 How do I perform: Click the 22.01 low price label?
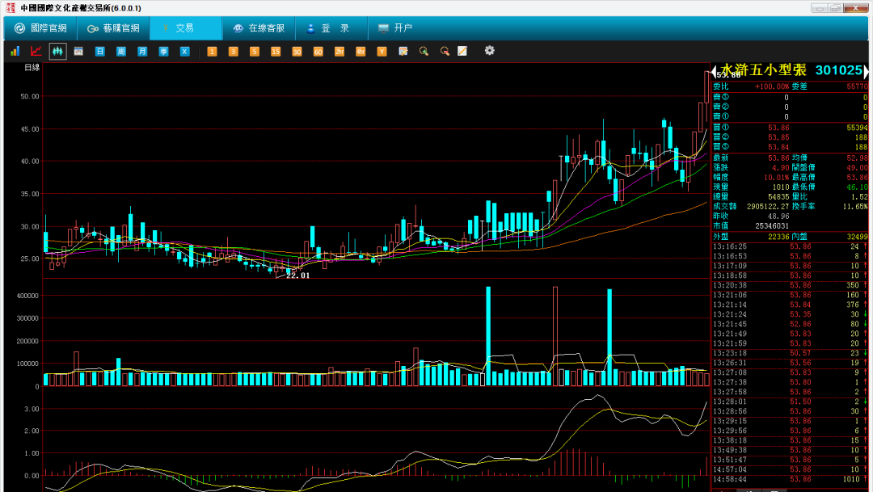[297, 275]
